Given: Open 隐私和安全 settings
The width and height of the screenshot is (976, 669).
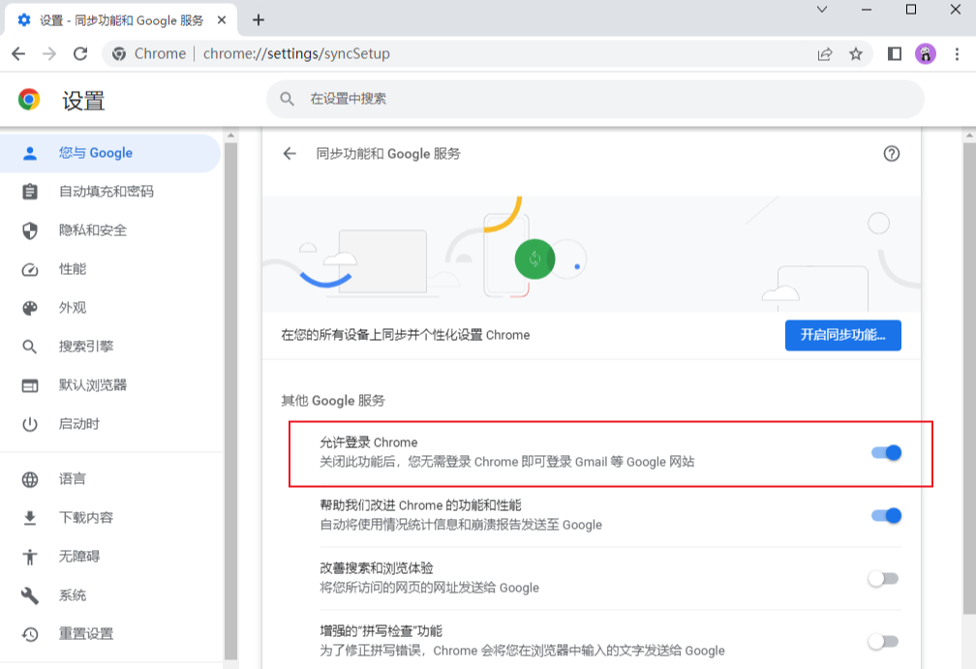Looking at the screenshot, I should [x=110, y=230].
